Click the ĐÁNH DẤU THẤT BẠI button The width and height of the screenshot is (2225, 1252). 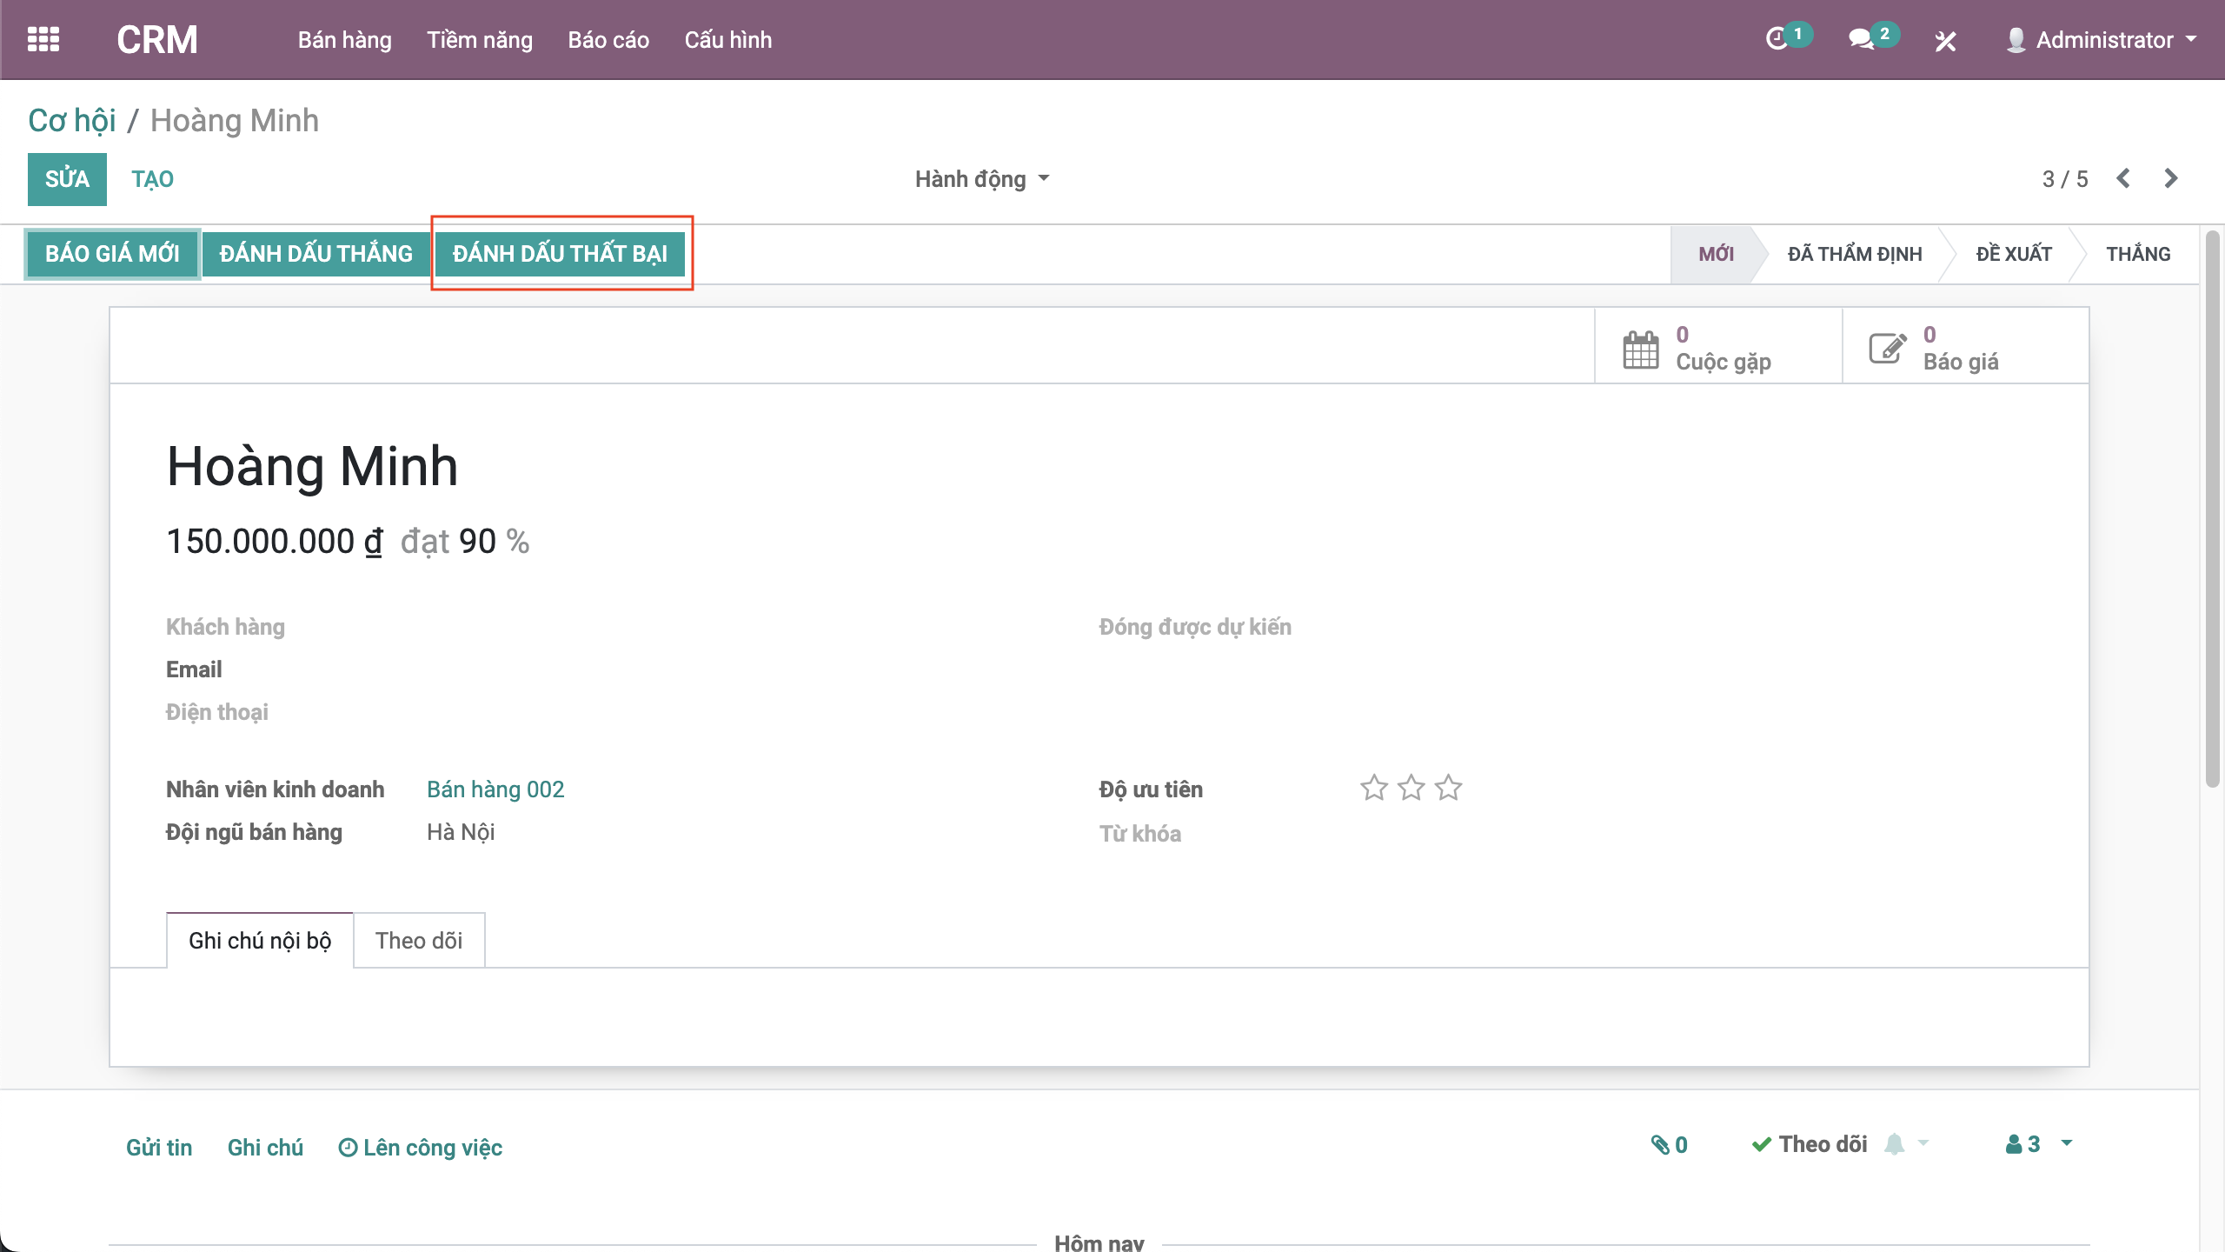(560, 254)
